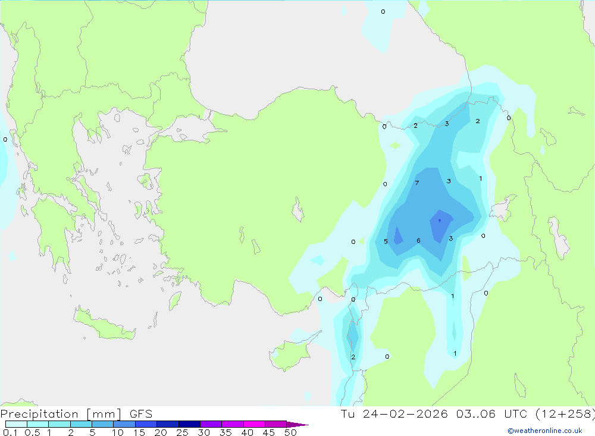The height and width of the screenshot is (436, 595).
Task: Pick the 2–5 mm legend swatch
Action: tap(81, 424)
